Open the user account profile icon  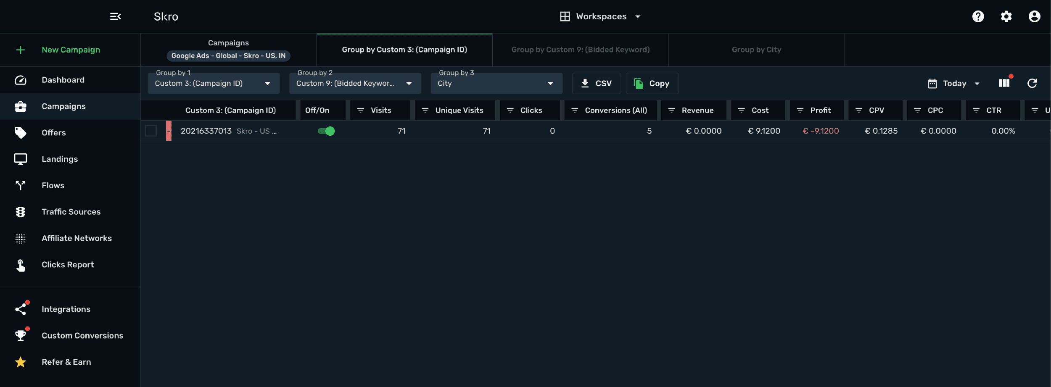pos(1035,16)
